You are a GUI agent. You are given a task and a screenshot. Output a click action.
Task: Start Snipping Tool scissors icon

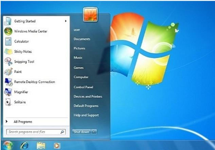8,62
